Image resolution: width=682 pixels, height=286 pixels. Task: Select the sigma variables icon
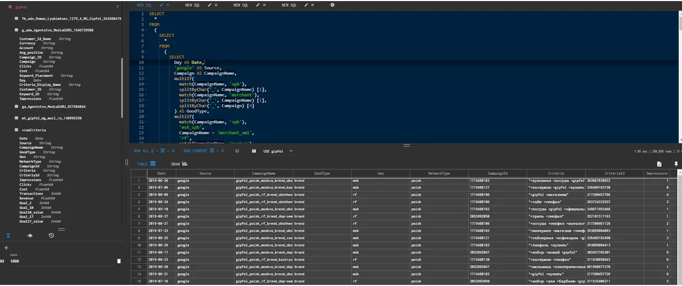click(x=9, y=235)
